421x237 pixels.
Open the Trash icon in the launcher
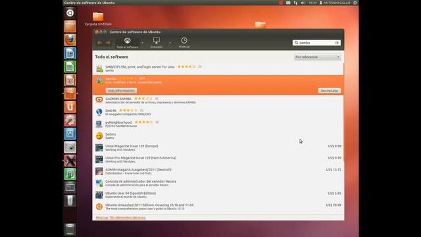[70, 229]
